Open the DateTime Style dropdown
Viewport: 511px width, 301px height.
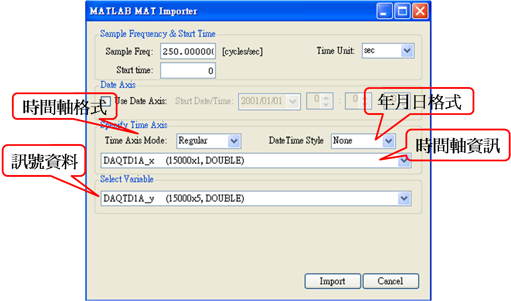pos(388,141)
